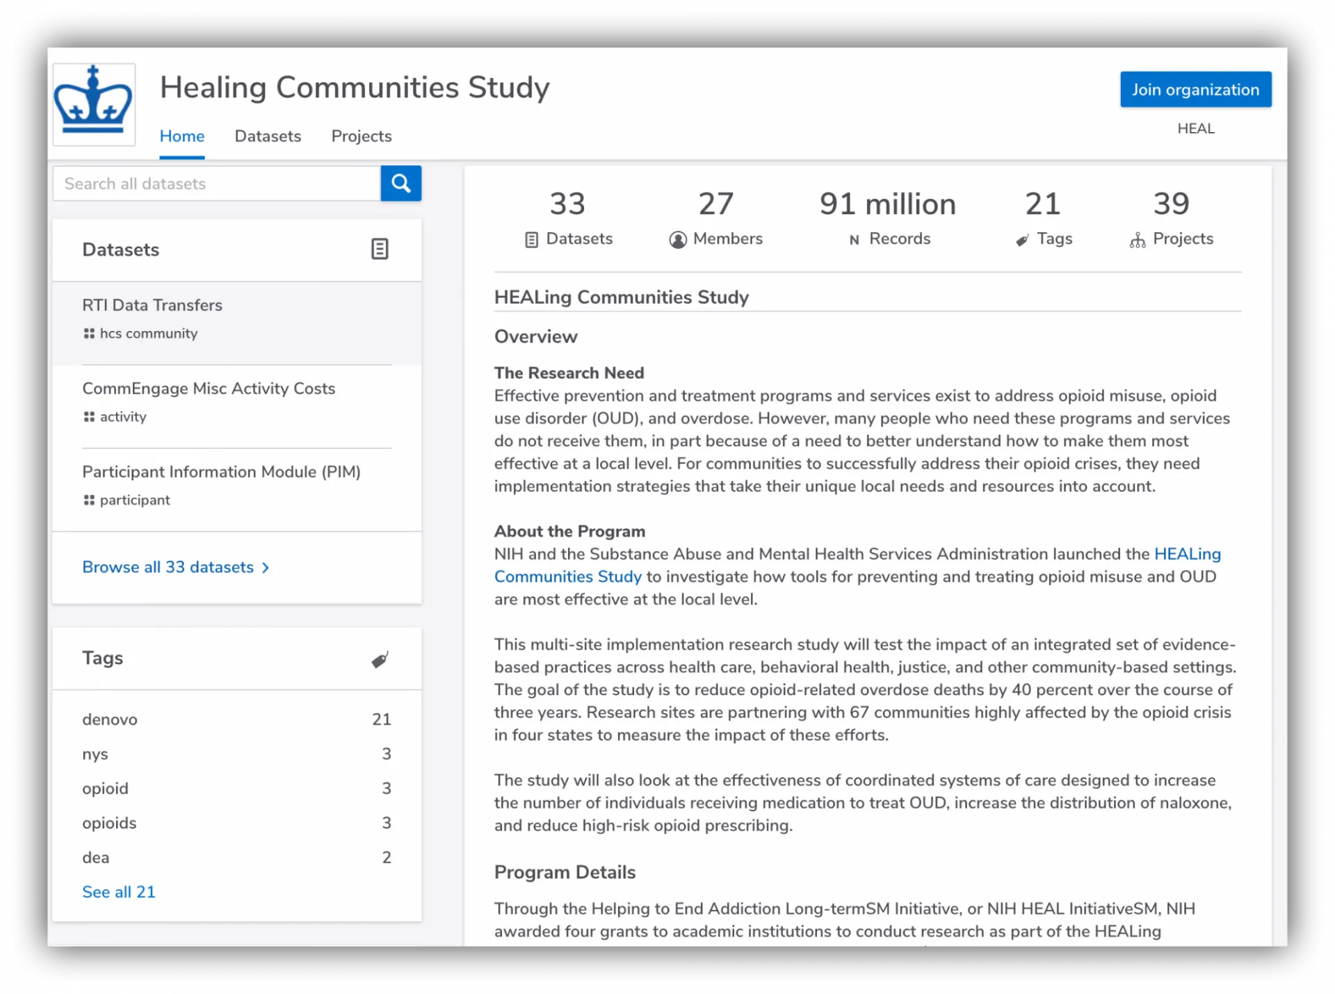Click the 21 Tags statistic

click(x=1043, y=218)
